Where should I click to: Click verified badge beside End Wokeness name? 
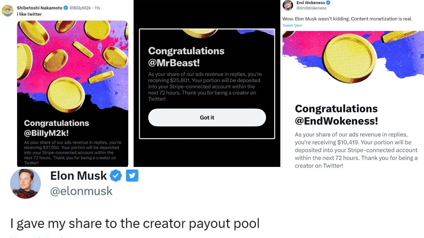328,3
